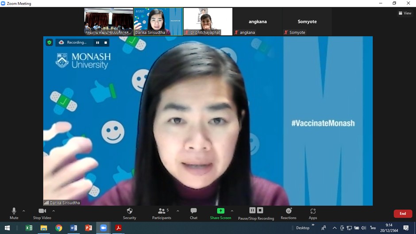Viewport: 416px width, 234px height.
Task: Show hidden system tray icons
Action: pos(335,228)
